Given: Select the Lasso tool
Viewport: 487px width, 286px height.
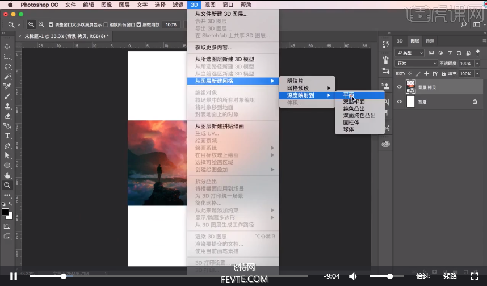Looking at the screenshot, I should coord(7,66).
